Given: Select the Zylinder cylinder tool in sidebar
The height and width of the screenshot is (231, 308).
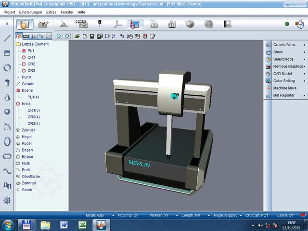Looking at the screenshot, I should tap(7, 83).
